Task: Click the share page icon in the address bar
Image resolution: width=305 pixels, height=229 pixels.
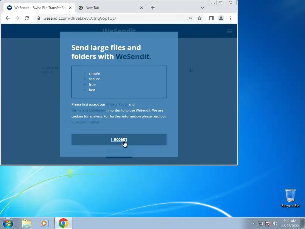Action: click(190, 18)
